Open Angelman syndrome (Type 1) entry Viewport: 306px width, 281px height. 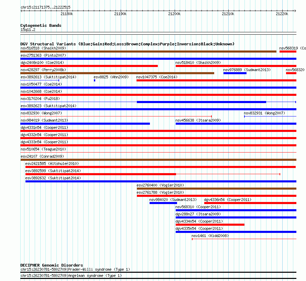click(x=71, y=276)
